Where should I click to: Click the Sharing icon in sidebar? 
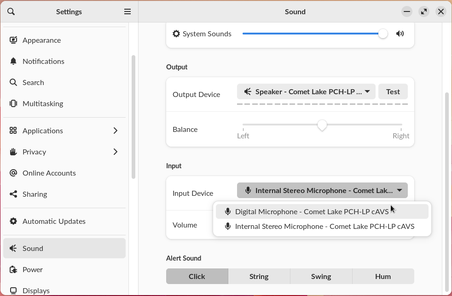point(13,194)
